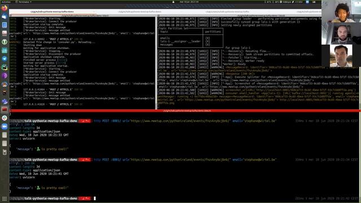Click 'Detected file change in consumer.py' line

59,42
